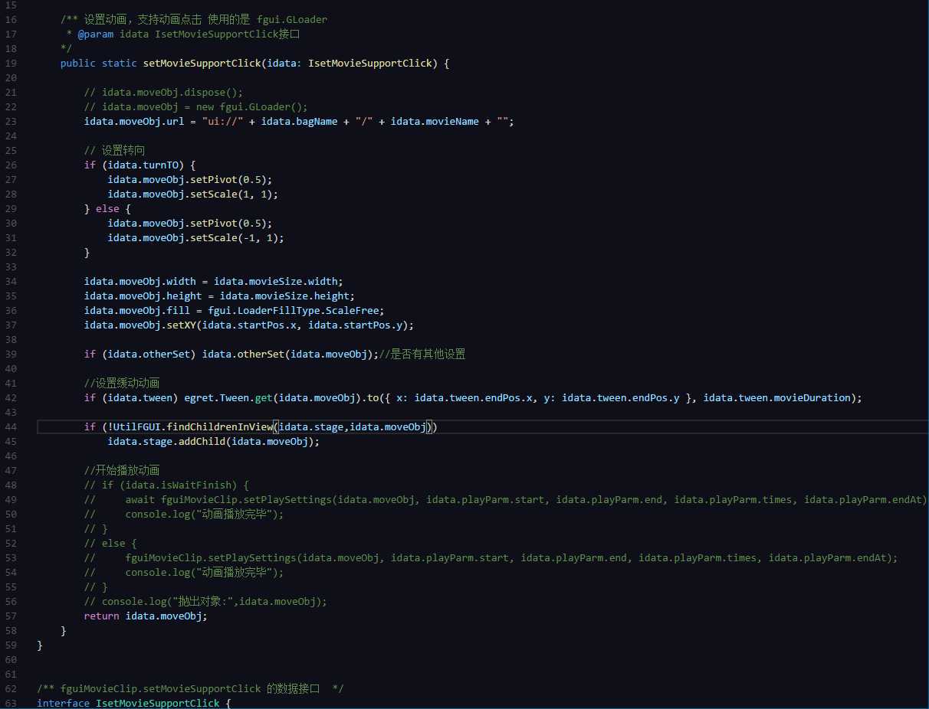
Task: Click the return keyword on line 57
Action: [x=102, y=616]
